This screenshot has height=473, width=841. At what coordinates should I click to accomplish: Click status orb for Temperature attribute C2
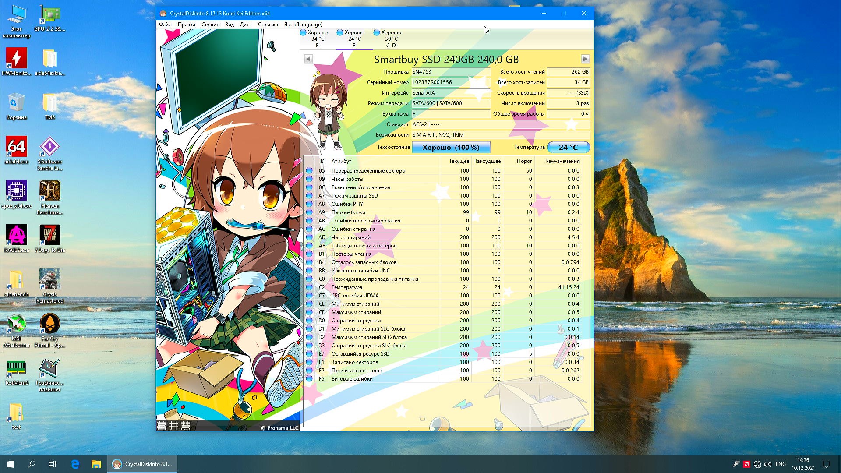(x=309, y=287)
